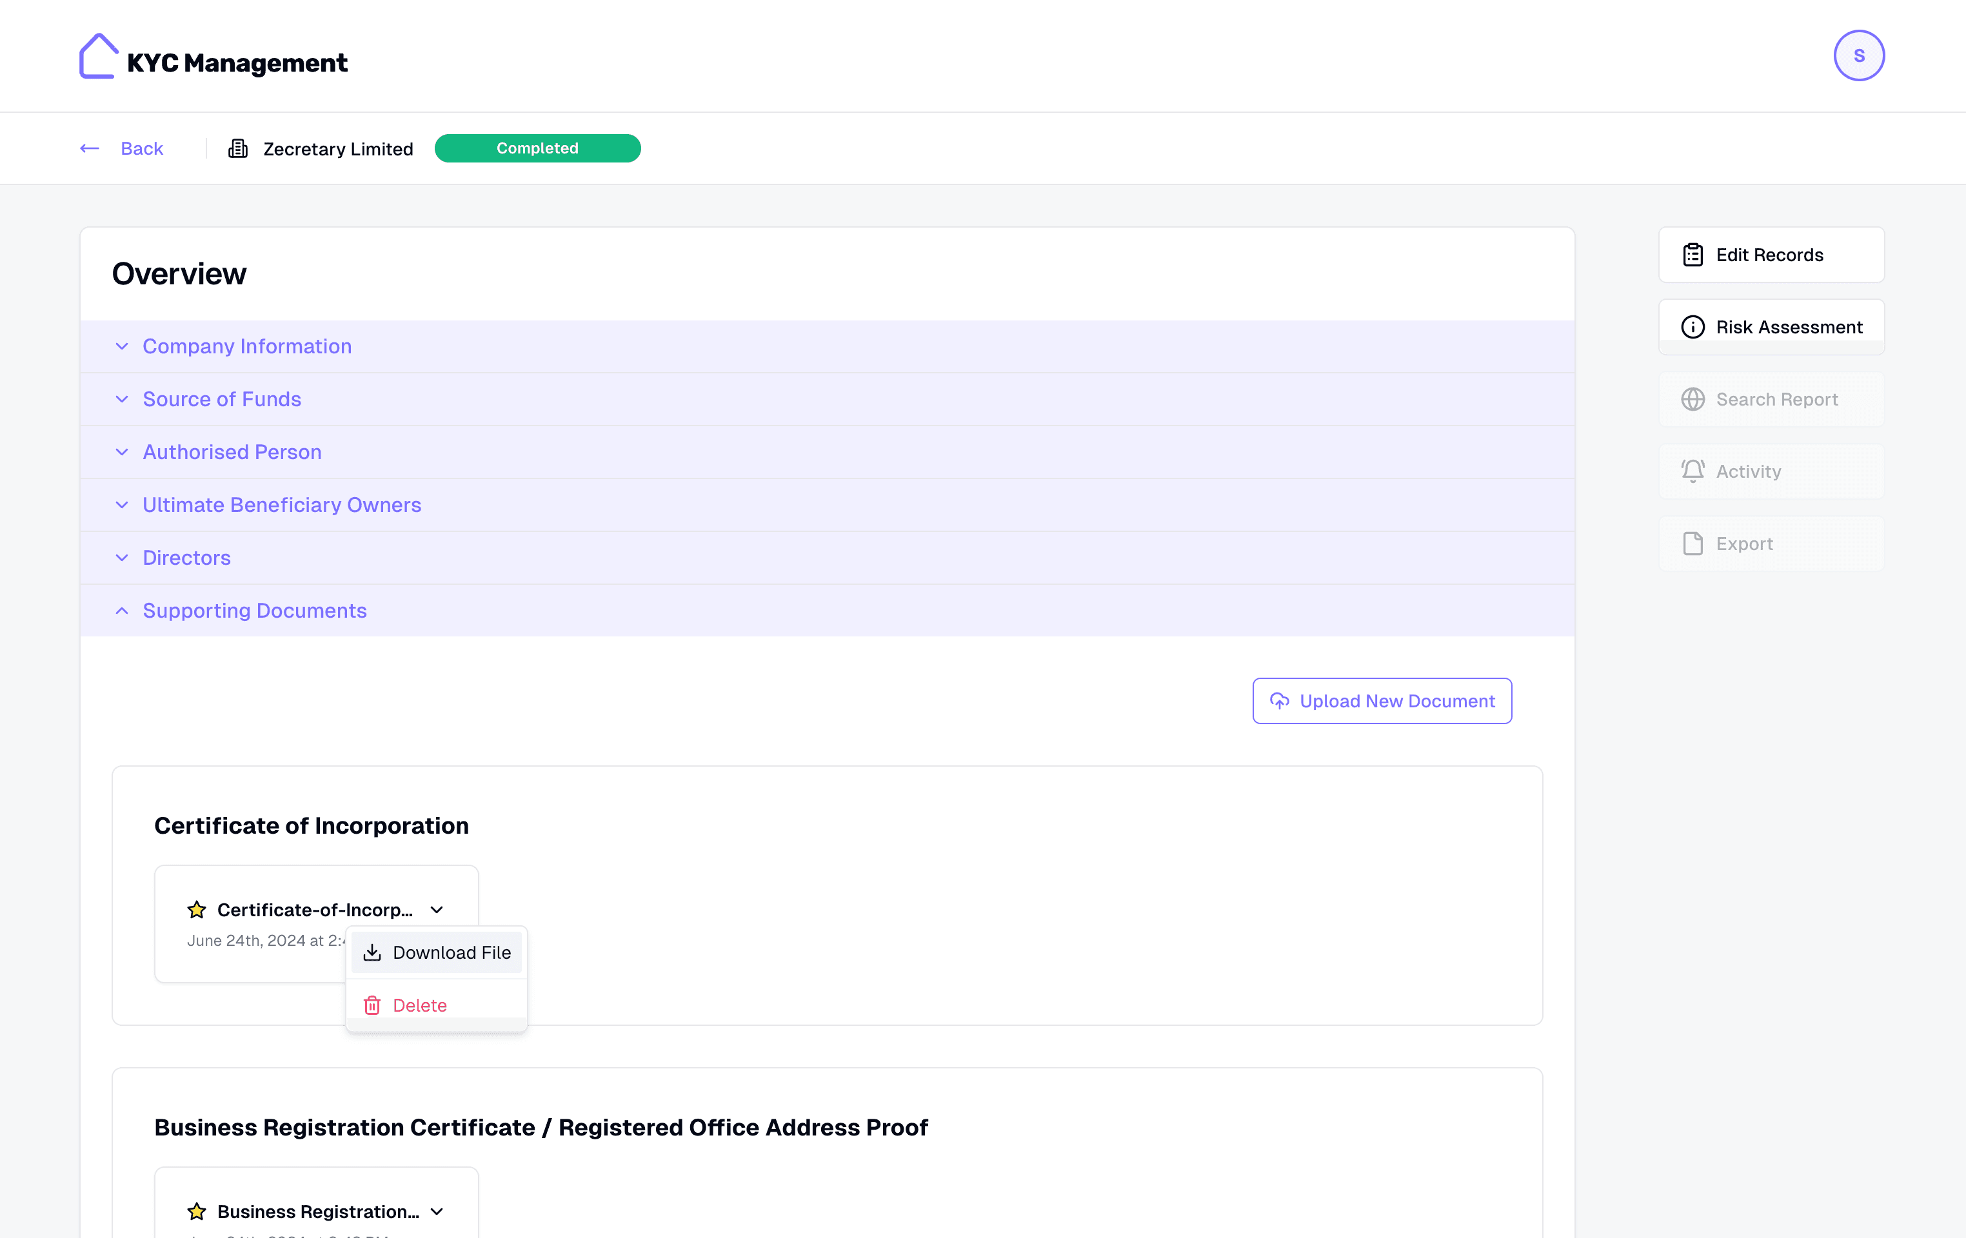Expand the Directors chevron
Viewport: 1966px width, 1238px height.
click(x=122, y=558)
